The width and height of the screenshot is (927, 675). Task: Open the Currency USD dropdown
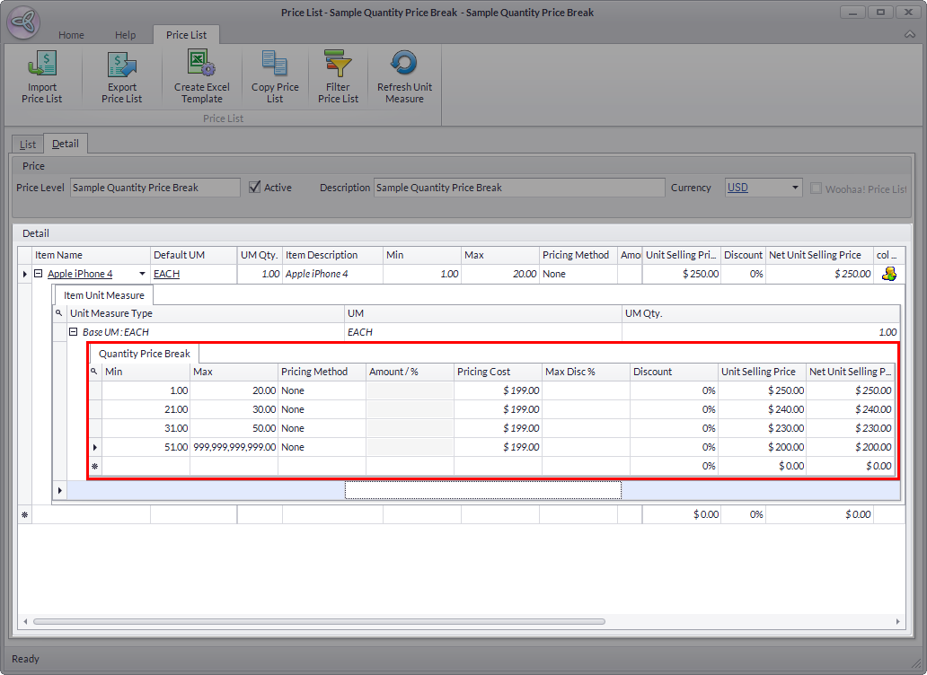(x=795, y=188)
